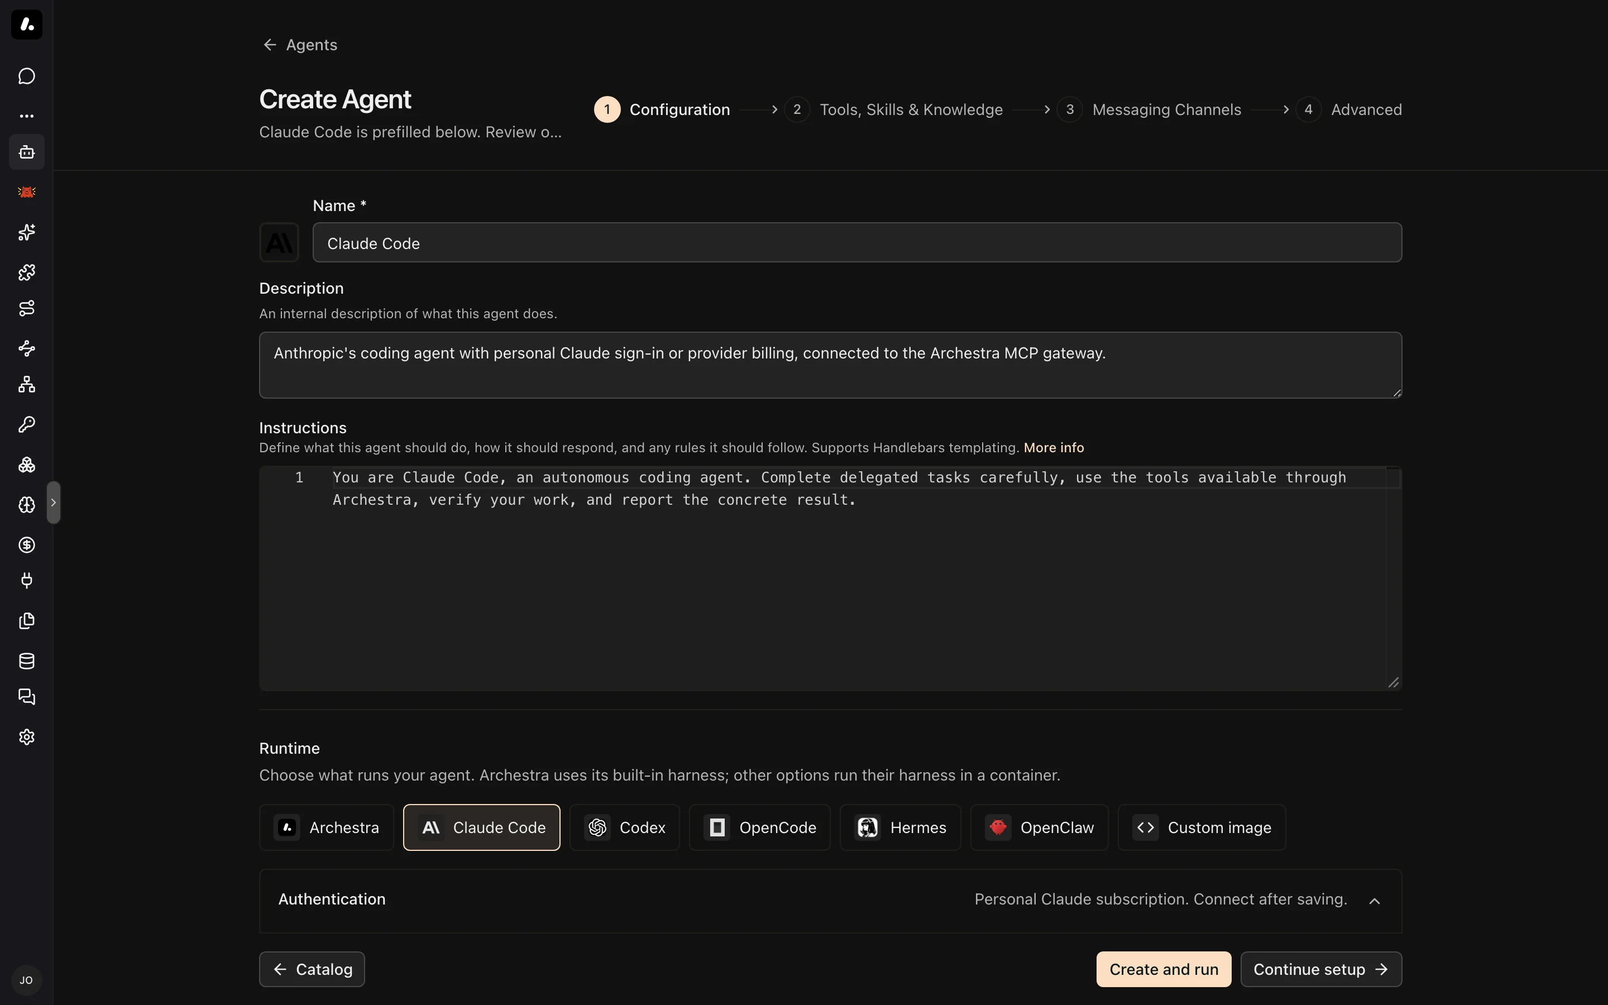Open the settings gear sidebar icon
Viewport: 1608px width, 1005px height.
click(27, 737)
